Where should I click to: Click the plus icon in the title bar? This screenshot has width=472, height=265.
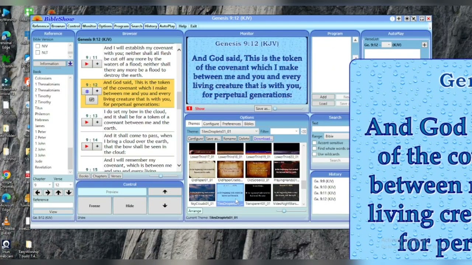pyautogui.click(x=399, y=19)
